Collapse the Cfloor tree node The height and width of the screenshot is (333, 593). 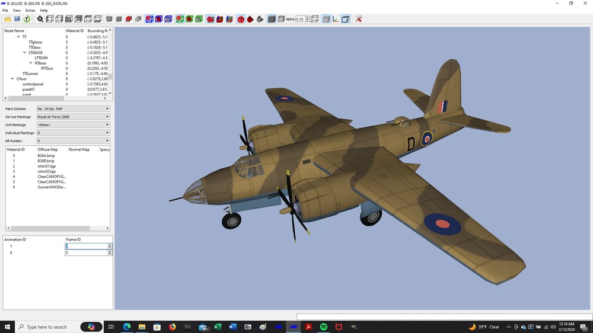point(12,79)
